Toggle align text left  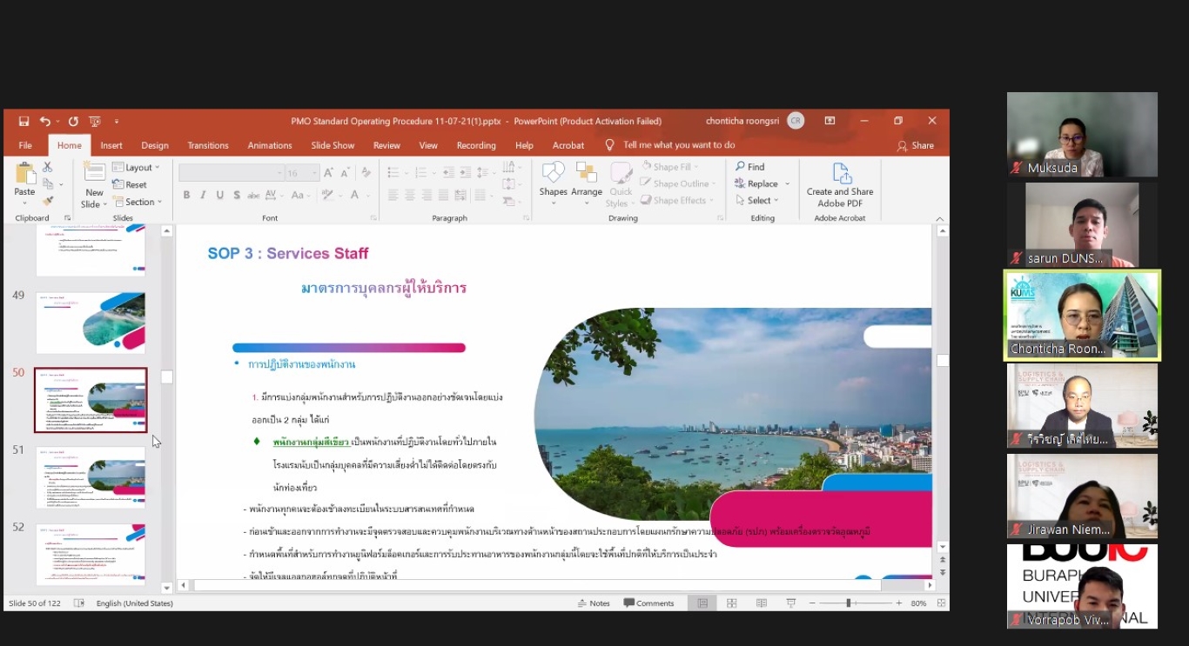pyautogui.click(x=393, y=195)
